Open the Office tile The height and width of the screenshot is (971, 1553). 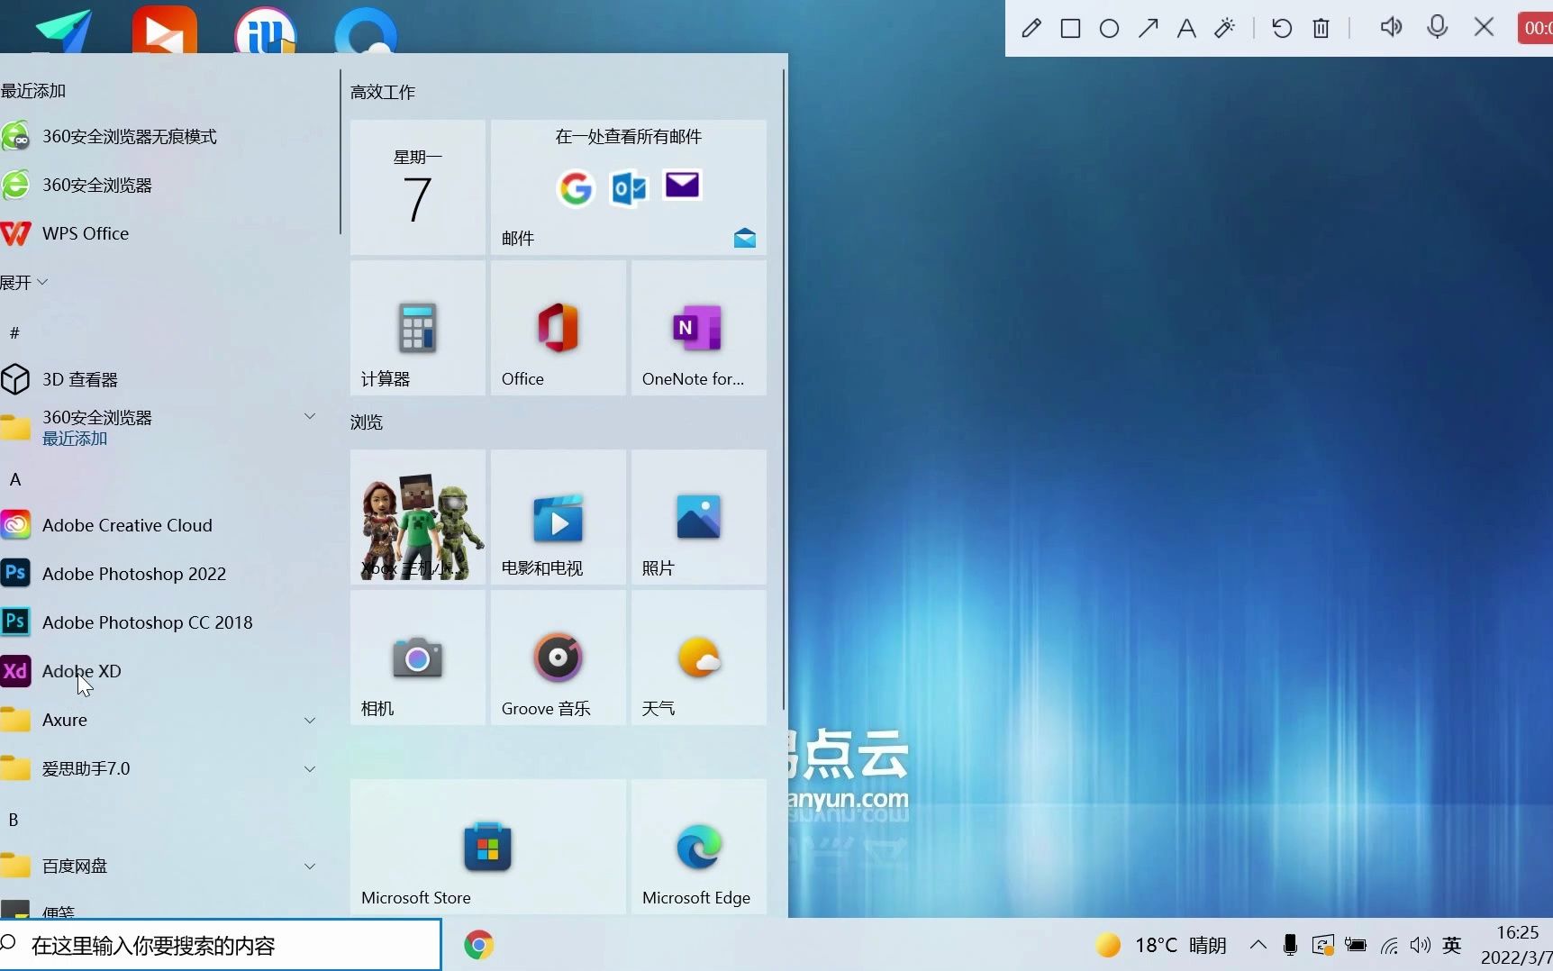[x=559, y=328]
